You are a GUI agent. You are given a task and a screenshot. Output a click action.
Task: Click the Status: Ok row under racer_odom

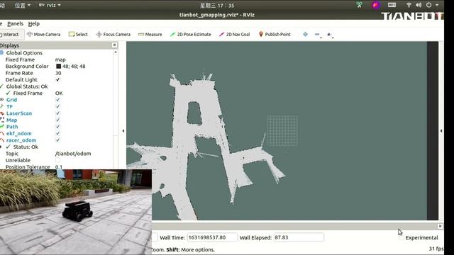pos(26,147)
